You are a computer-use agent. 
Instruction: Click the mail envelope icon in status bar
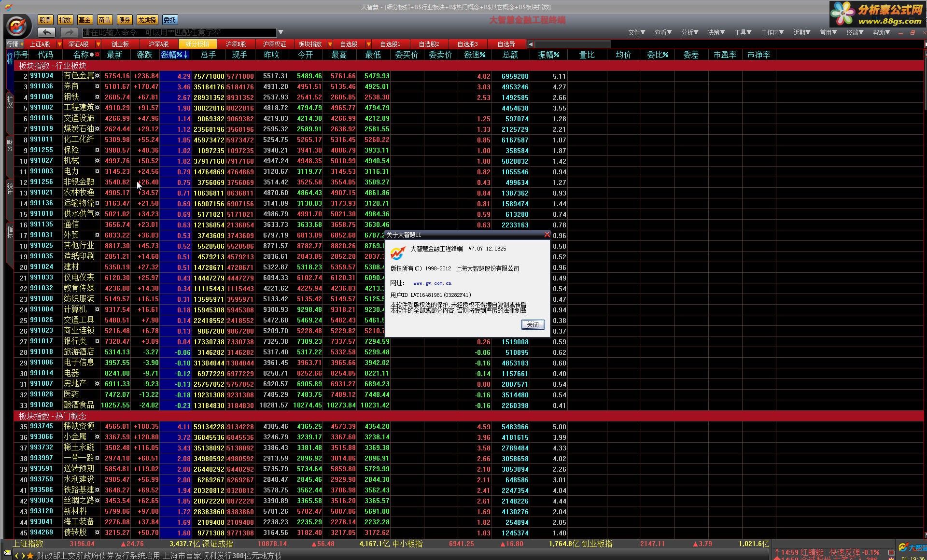tap(7, 553)
